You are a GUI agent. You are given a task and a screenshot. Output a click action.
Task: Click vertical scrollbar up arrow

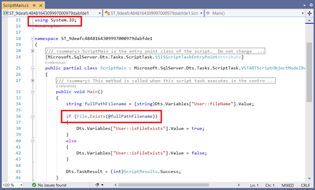tap(309, 20)
